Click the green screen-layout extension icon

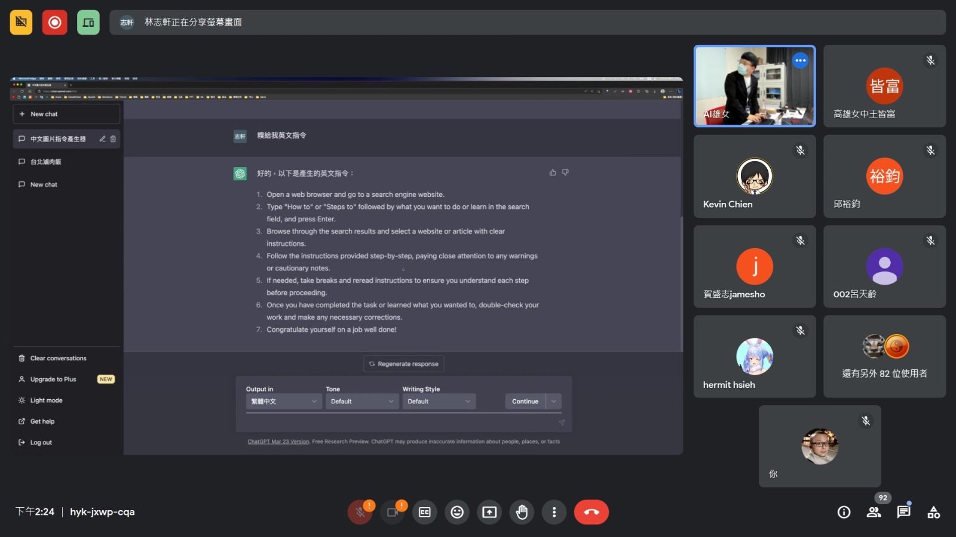click(88, 23)
